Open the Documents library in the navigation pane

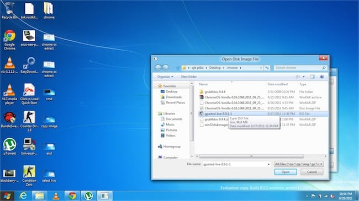pyautogui.click(x=174, y=119)
